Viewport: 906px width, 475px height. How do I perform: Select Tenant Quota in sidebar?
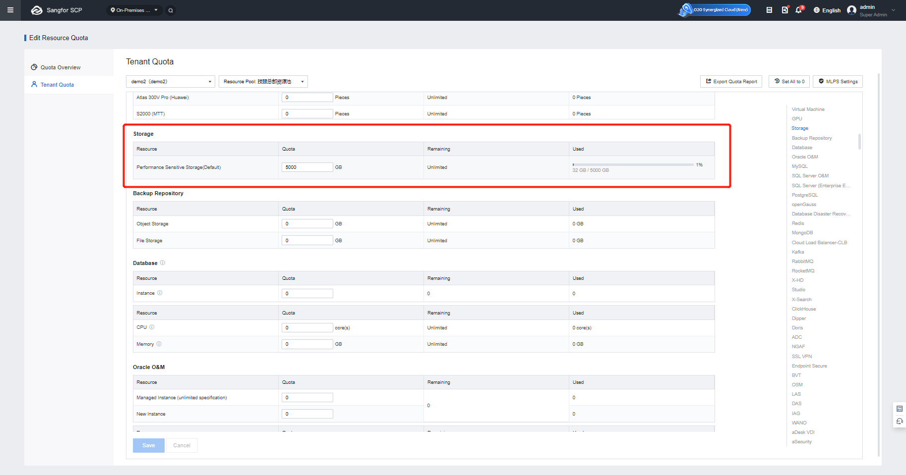click(x=57, y=85)
